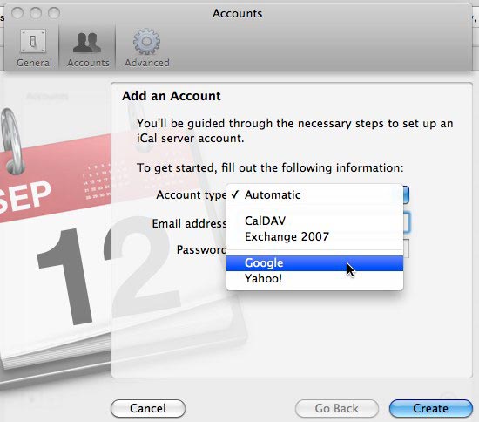Click the Create button

click(x=431, y=408)
